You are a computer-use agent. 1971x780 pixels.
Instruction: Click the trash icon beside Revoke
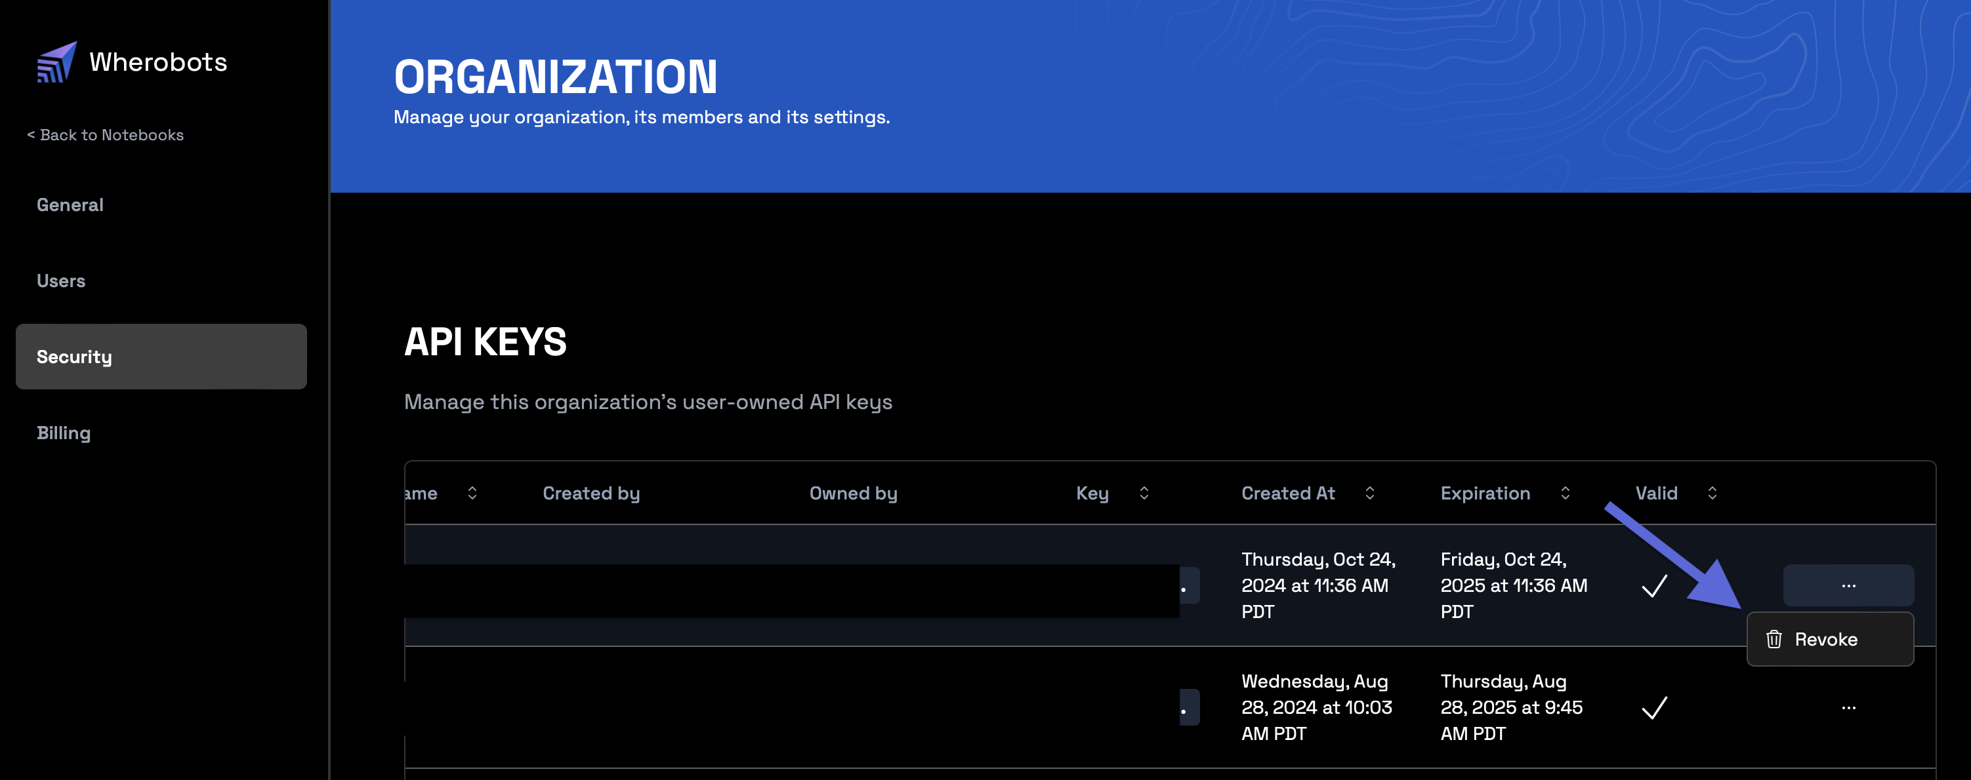pyautogui.click(x=1774, y=639)
